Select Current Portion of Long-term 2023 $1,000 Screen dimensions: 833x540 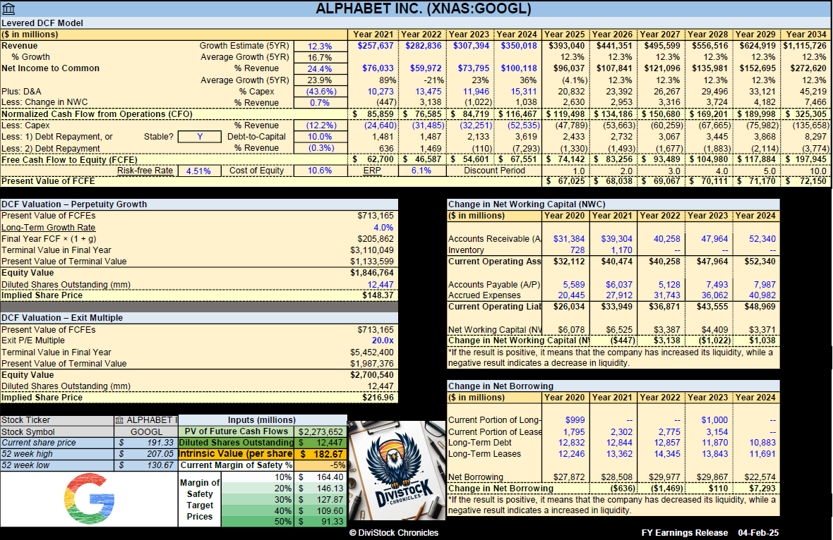(x=714, y=420)
